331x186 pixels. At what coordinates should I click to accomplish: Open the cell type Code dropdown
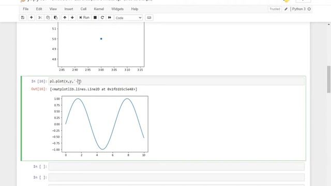[129, 18]
